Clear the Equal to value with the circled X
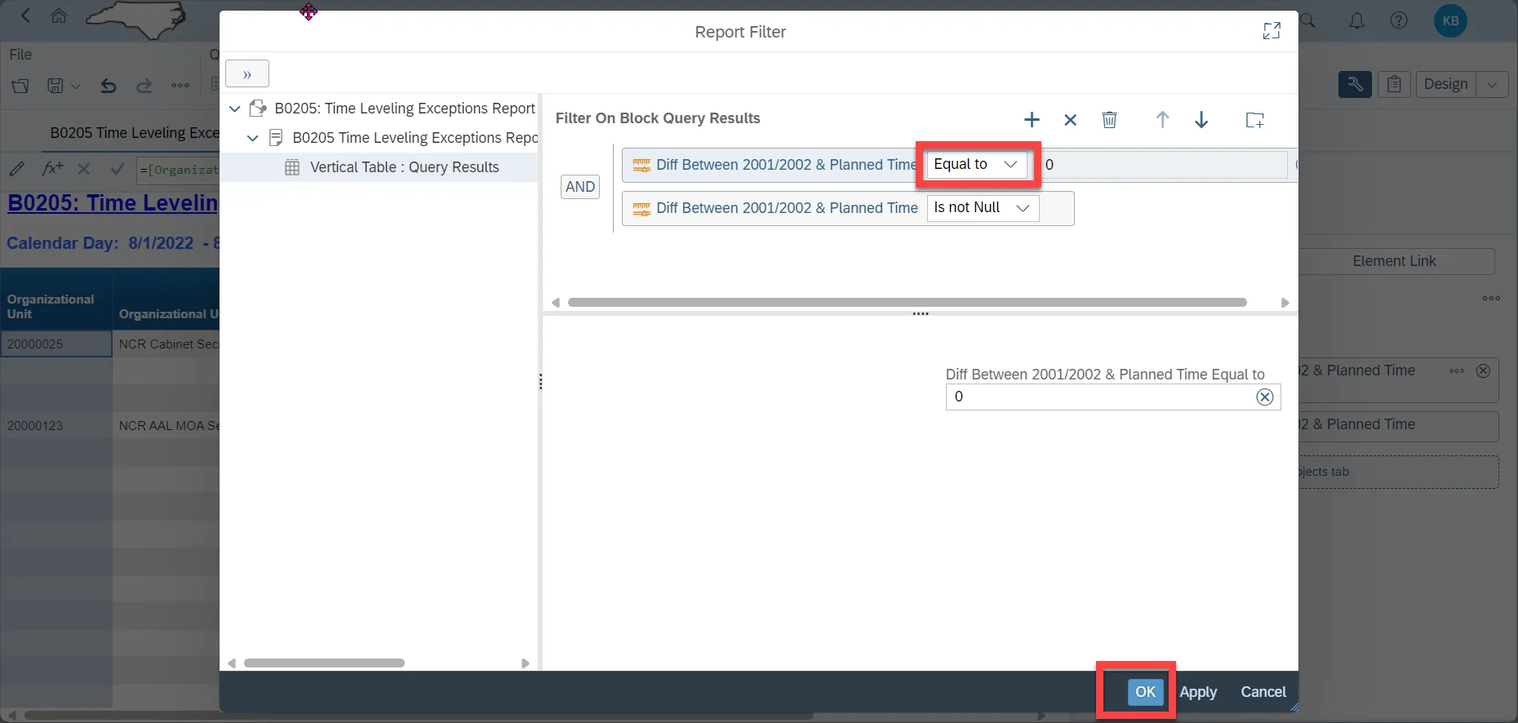Viewport: 1518px width, 723px height. pos(1264,397)
